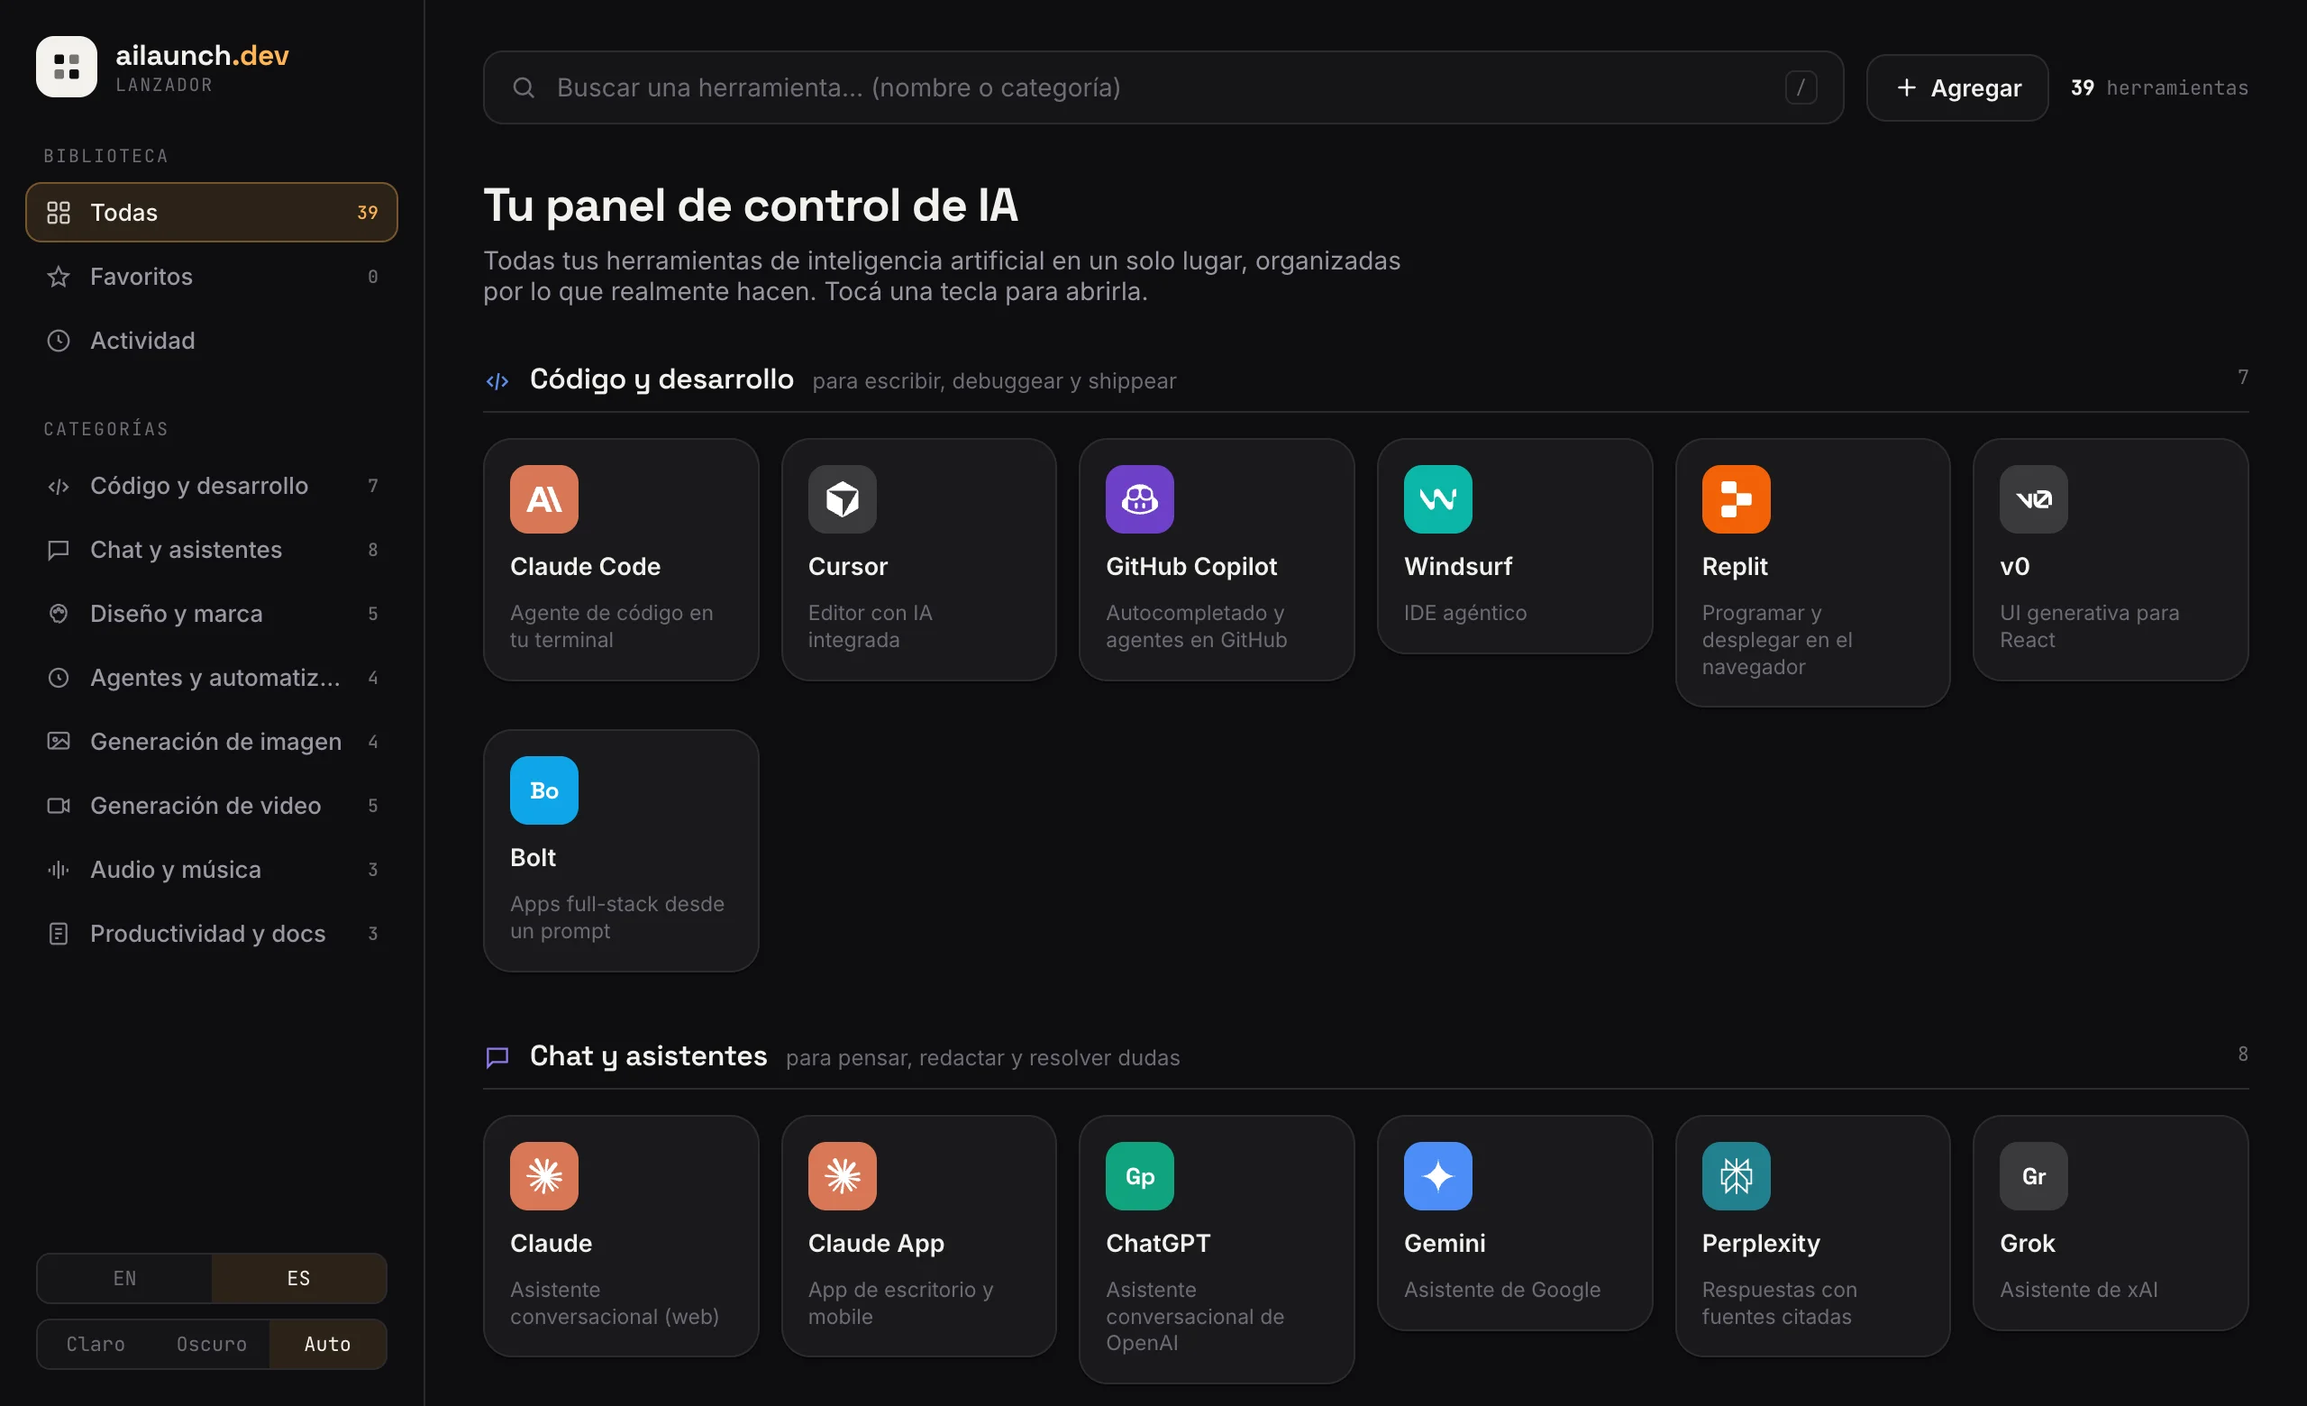Filter by Chat y asistentes category
Viewport: 2307px width, 1406px height.
coord(212,550)
